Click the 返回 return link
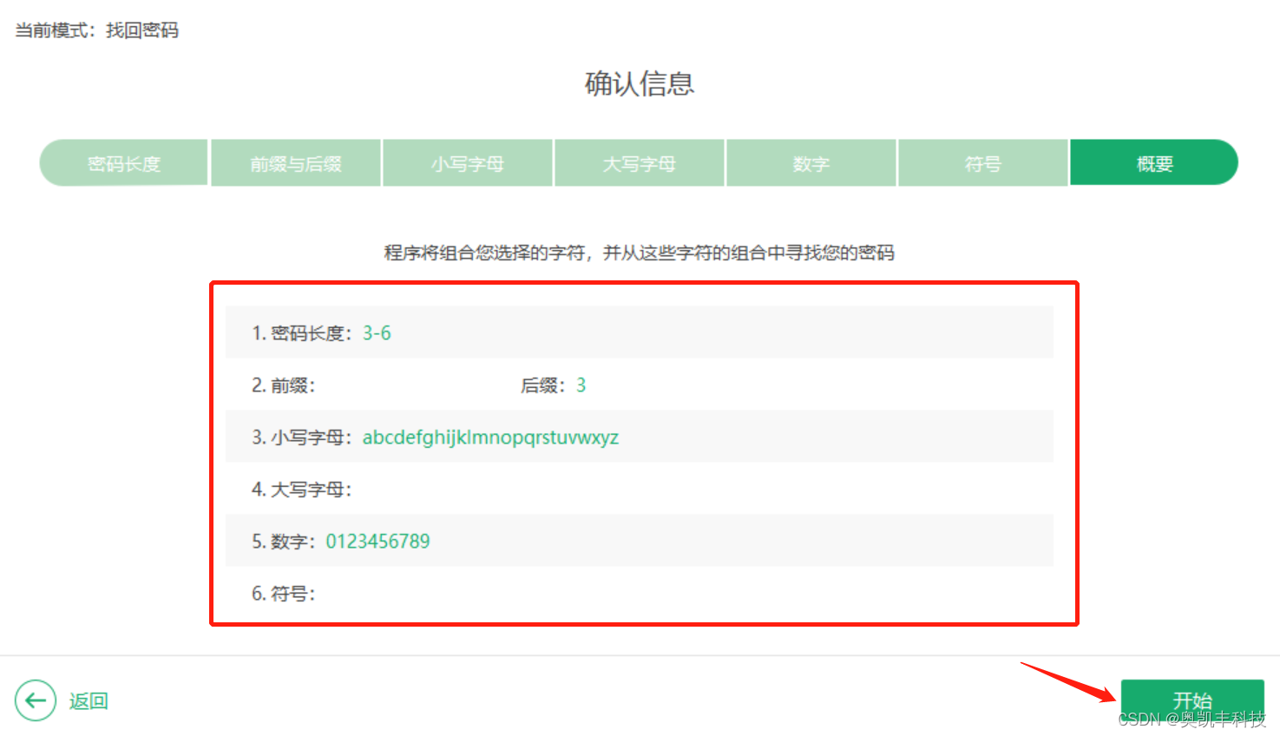Image resolution: width=1280 pixels, height=736 pixels. coord(88,700)
